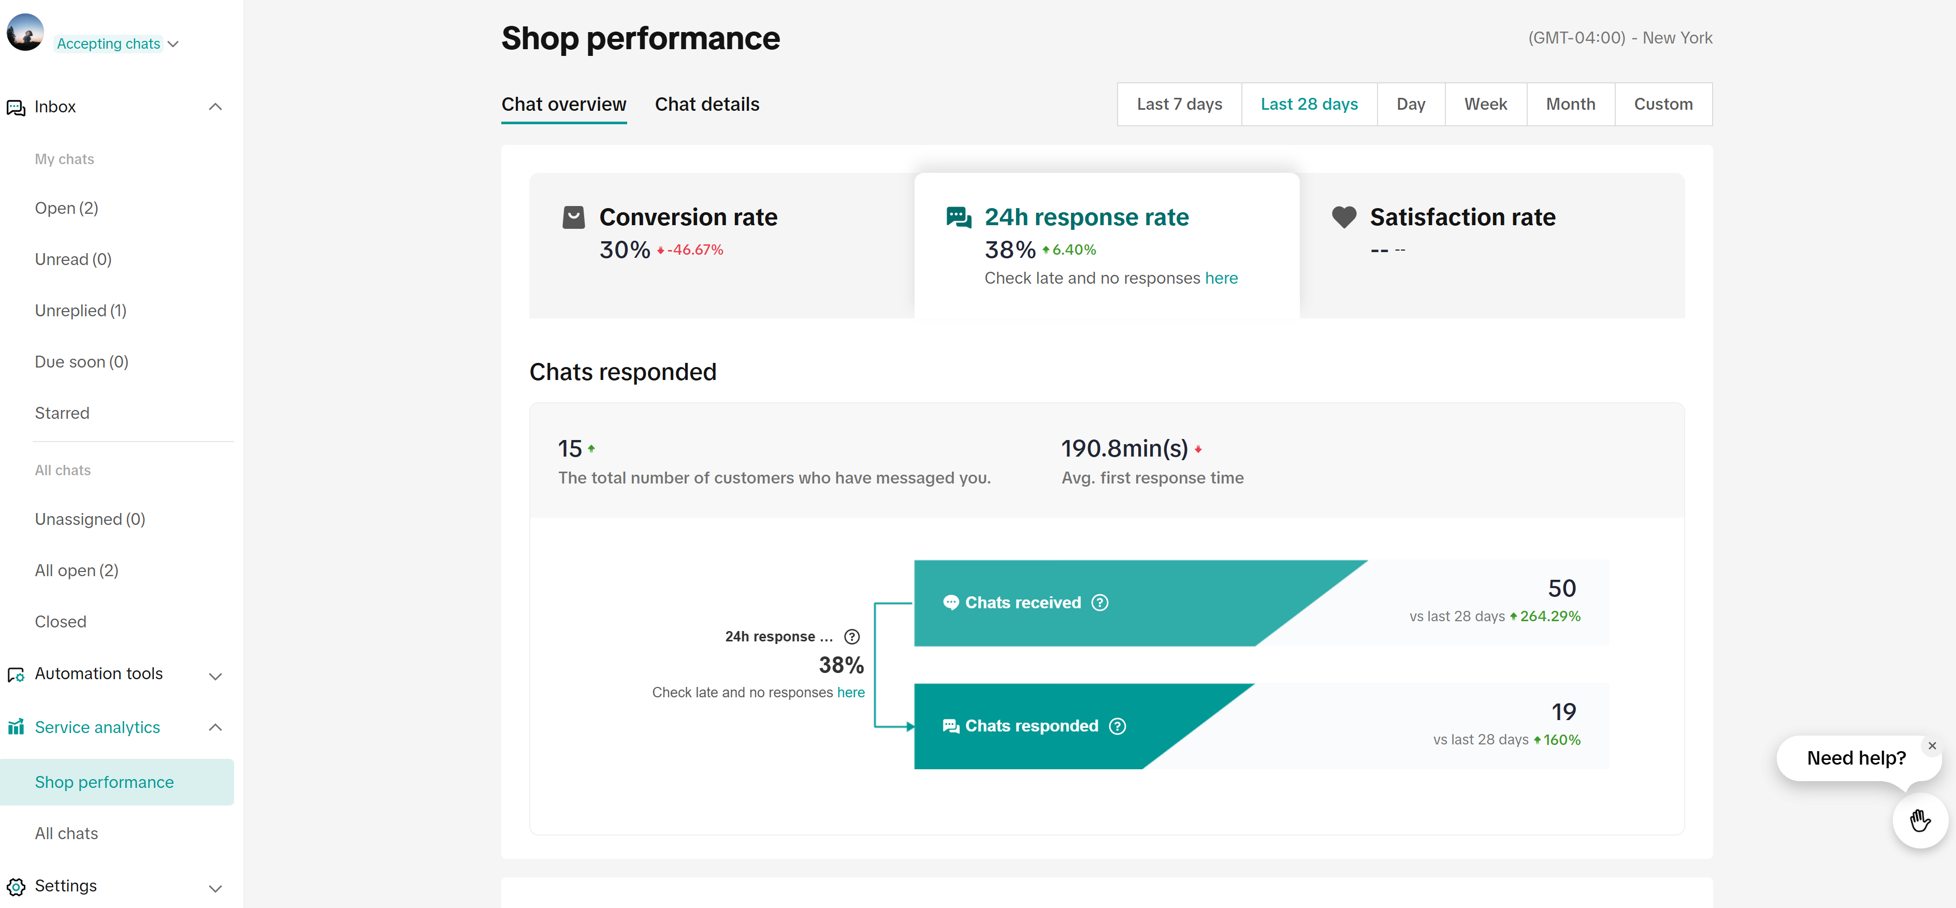Click the Service analytics chart icon
The width and height of the screenshot is (1956, 908).
[x=16, y=727]
